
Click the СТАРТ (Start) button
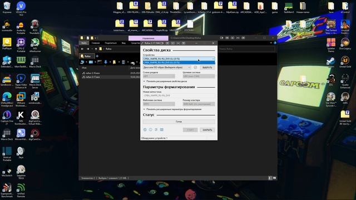tap(190, 130)
